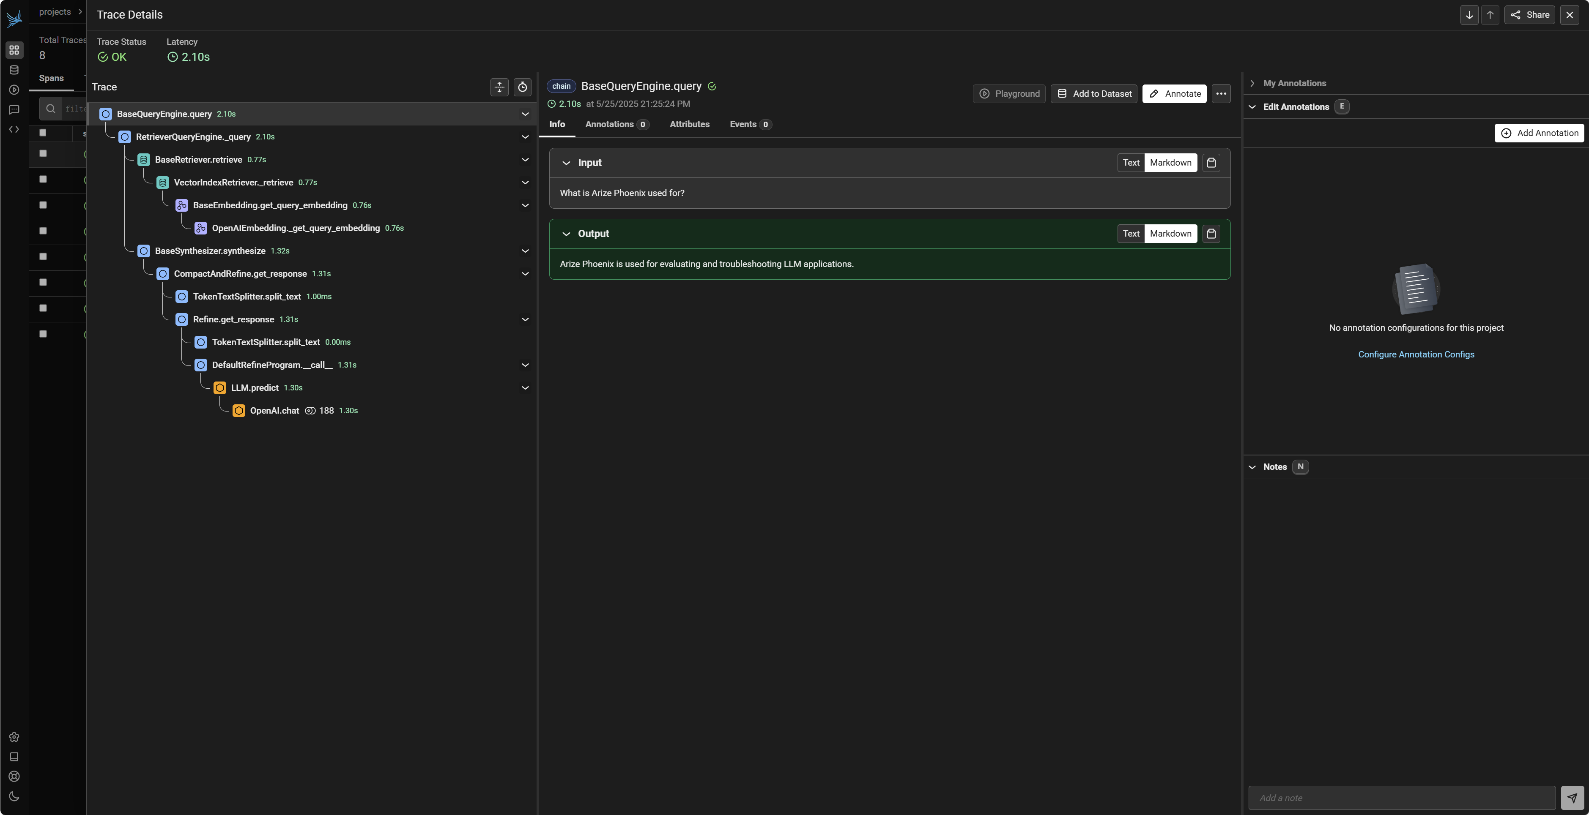Go to next trace with down arrow

[x=1469, y=15]
